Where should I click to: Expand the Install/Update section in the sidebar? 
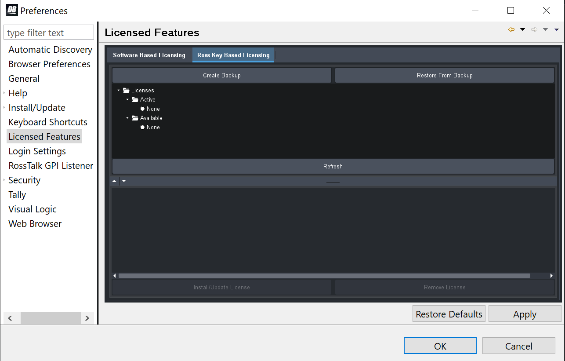[4, 107]
